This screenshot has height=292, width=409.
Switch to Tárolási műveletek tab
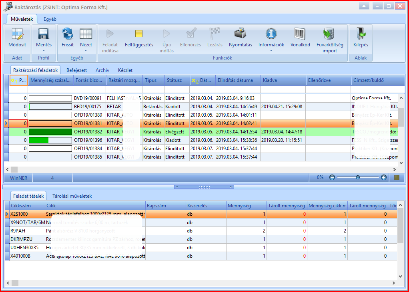pyautogui.click(x=72, y=196)
